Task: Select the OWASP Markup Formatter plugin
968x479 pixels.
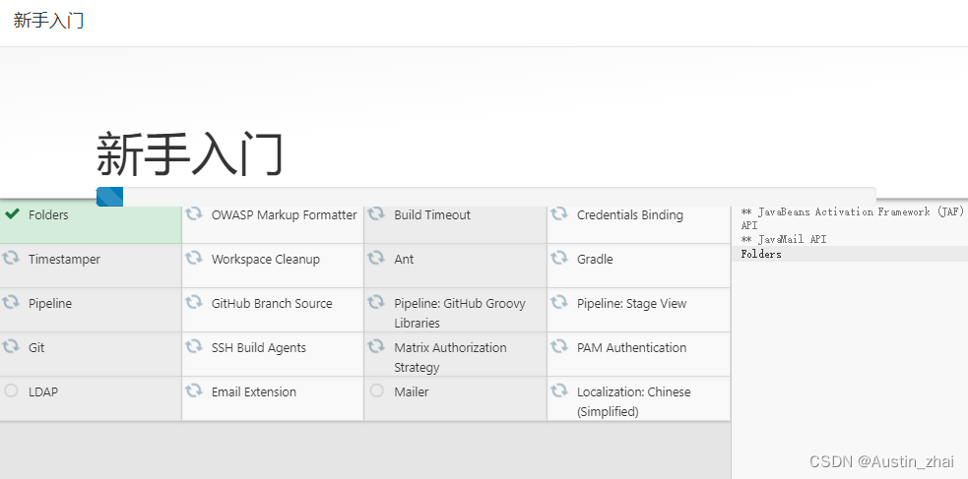Action: (x=284, y=215)
